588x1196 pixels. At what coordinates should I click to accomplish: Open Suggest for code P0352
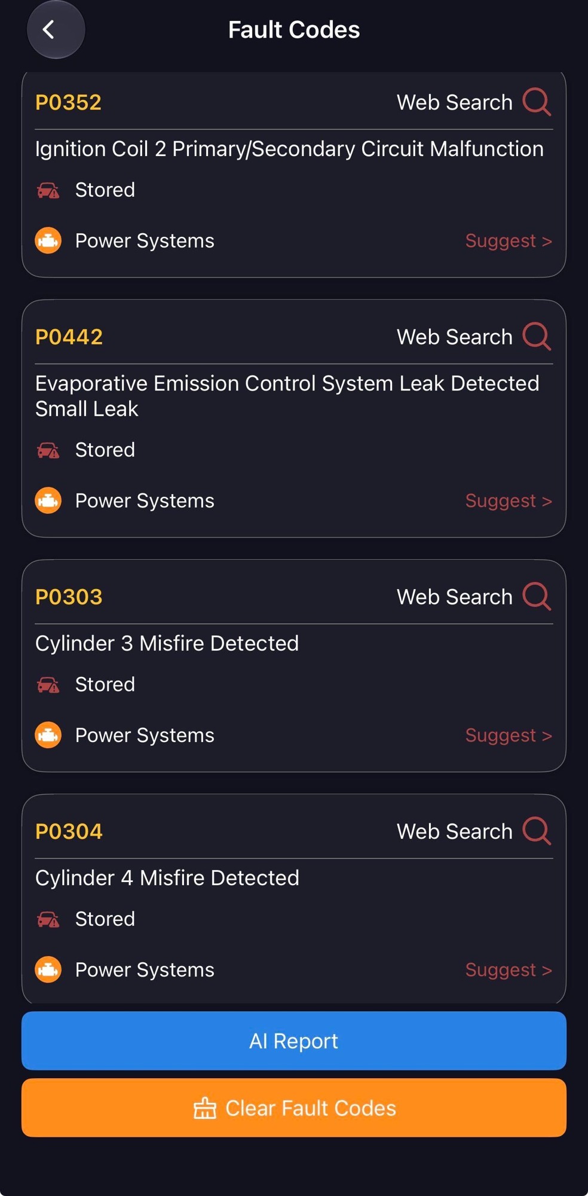point(509,240)
